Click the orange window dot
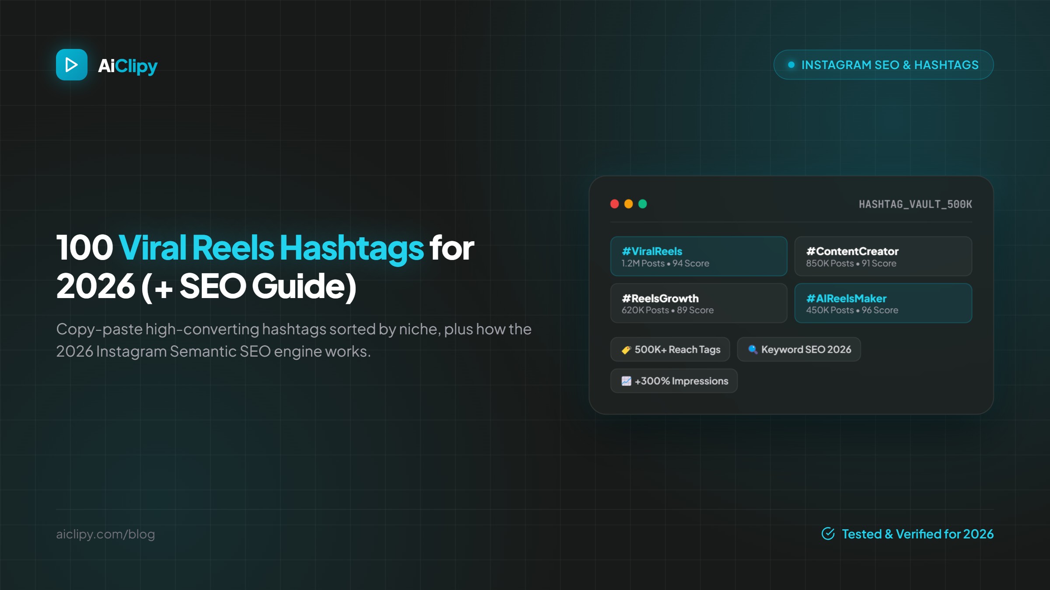The image size is (1050, 590). click(629, 204)
